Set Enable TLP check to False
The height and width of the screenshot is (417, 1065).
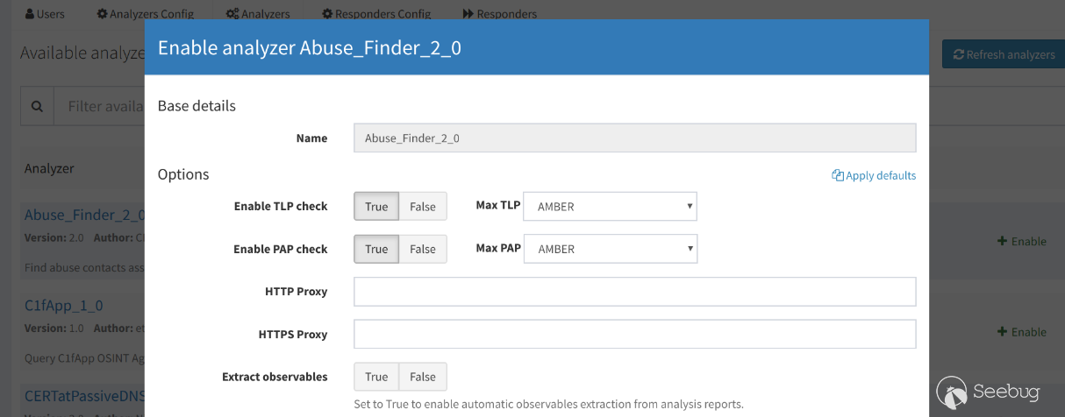point(423,207)
